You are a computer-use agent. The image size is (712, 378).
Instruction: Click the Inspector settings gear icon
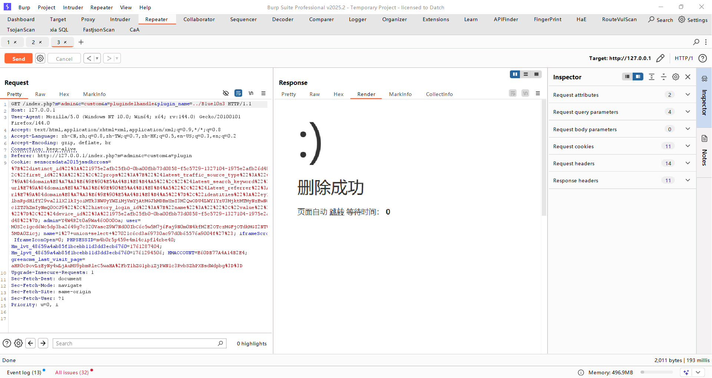[x=676, y=77]
